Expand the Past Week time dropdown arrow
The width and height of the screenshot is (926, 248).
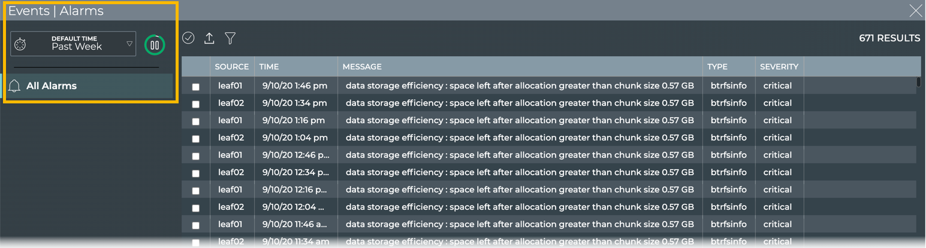[129, 44]
